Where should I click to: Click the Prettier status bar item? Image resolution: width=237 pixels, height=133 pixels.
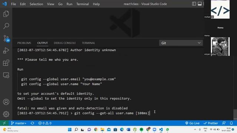point(211,123)
